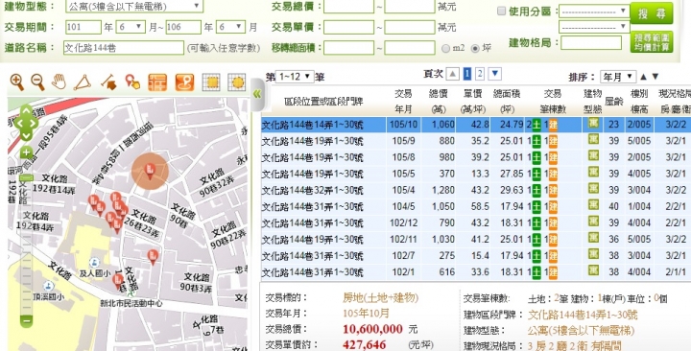Go to page 2 of results
The width and height of the screenshot is (691, 351).
point(480,74)
